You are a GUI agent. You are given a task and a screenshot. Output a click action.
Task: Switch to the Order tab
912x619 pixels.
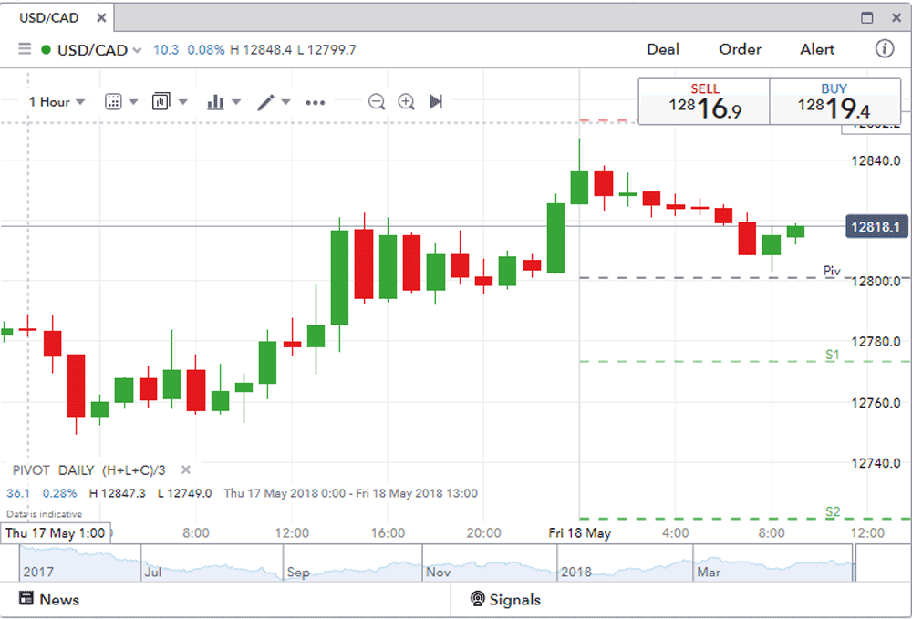[740, 49]
